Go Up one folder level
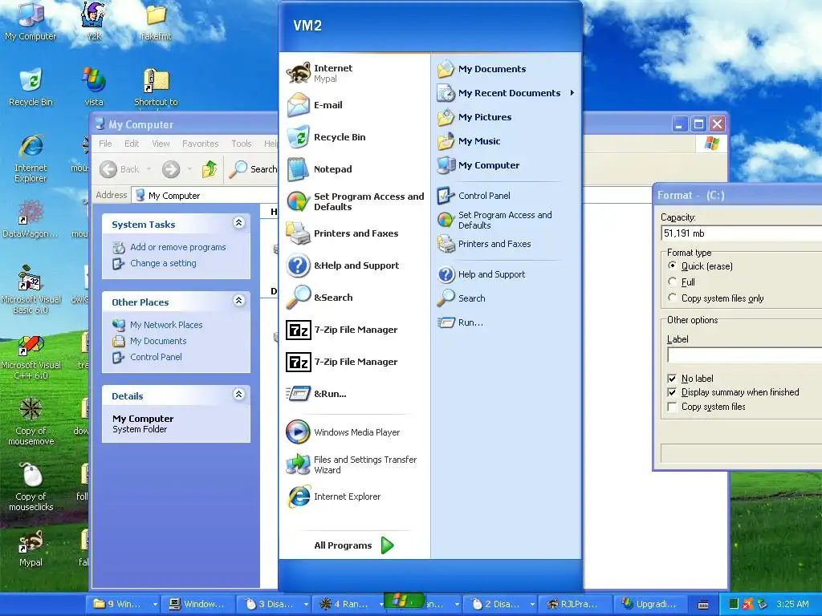The image size is (822, 616). click(210, 168)
